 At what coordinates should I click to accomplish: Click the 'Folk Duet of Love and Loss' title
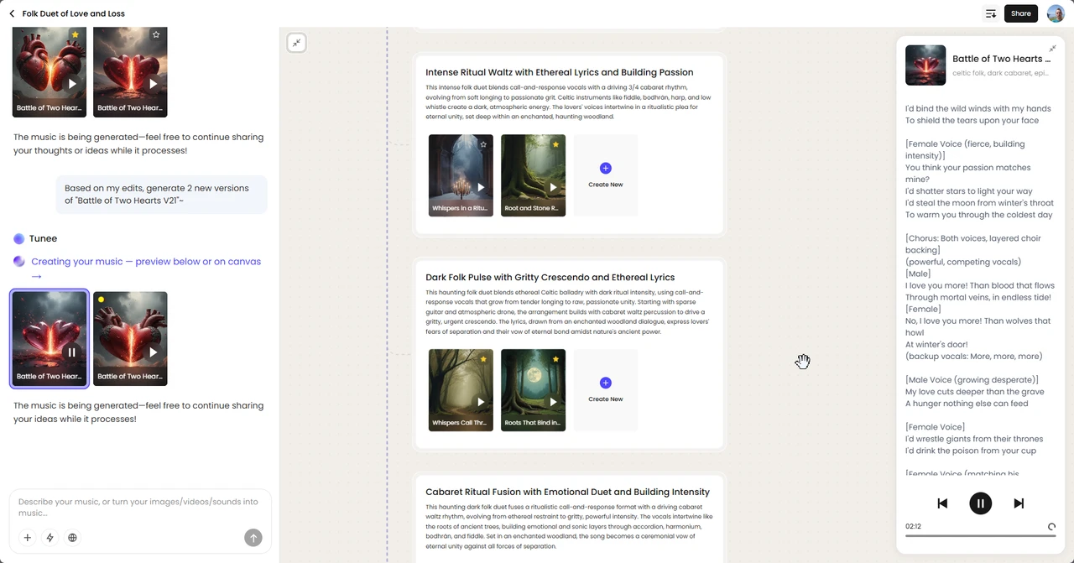(x=74, y=13)
